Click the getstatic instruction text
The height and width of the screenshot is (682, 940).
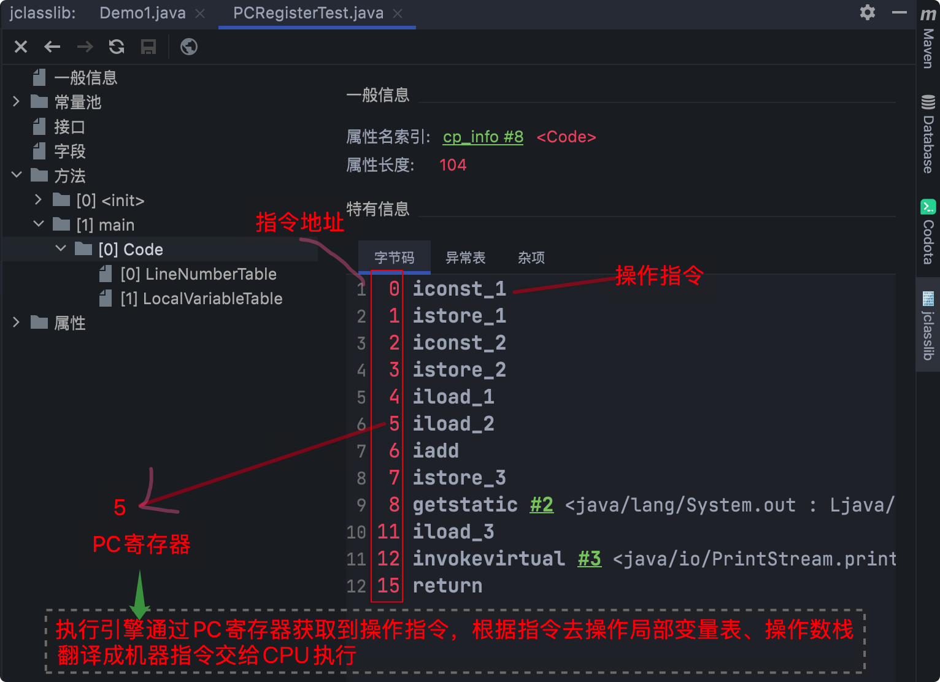[465, 505]
